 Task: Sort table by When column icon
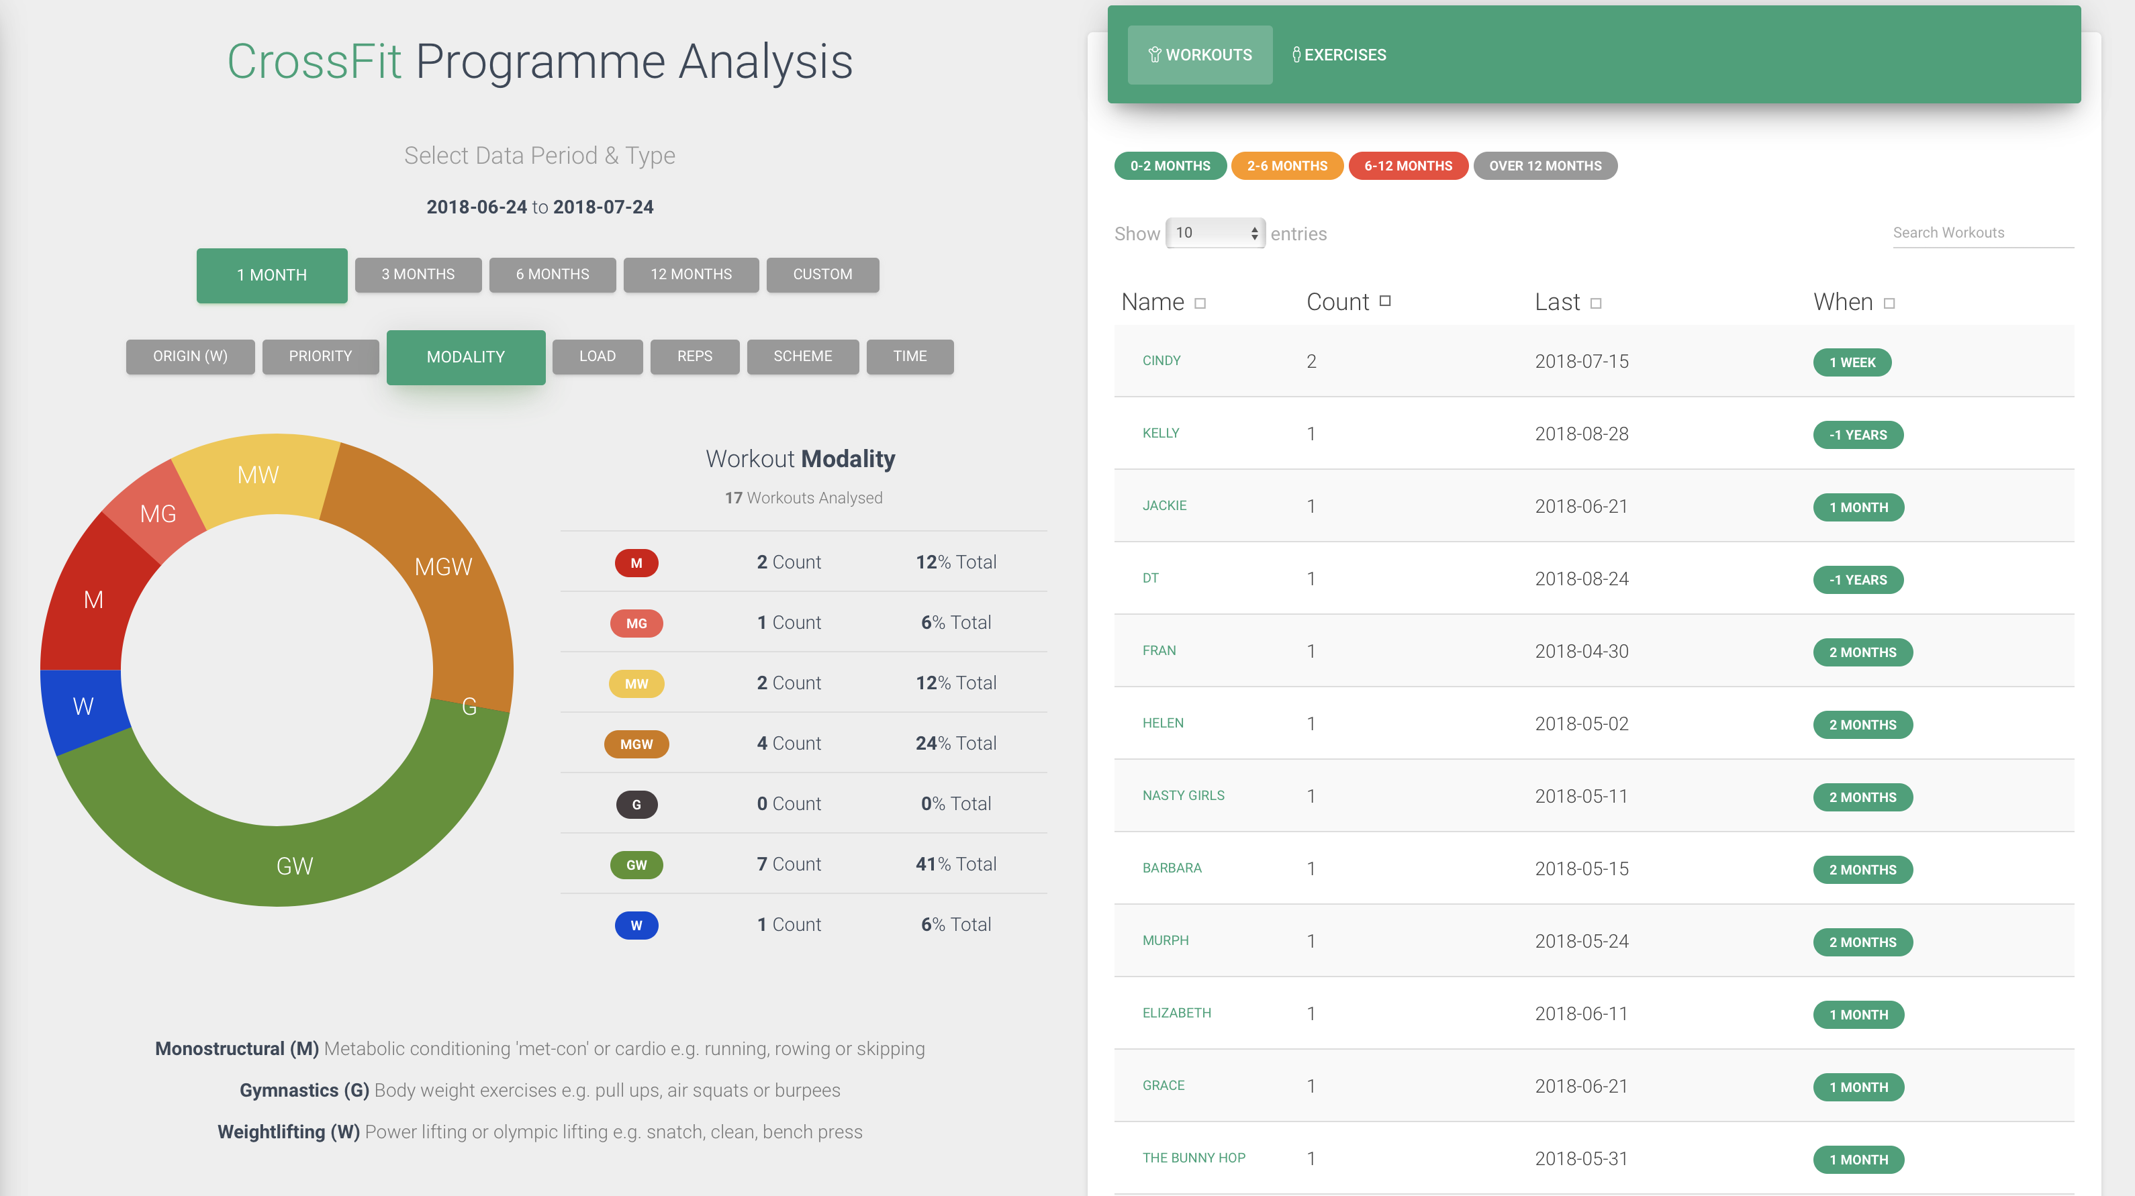[1889, 304]
